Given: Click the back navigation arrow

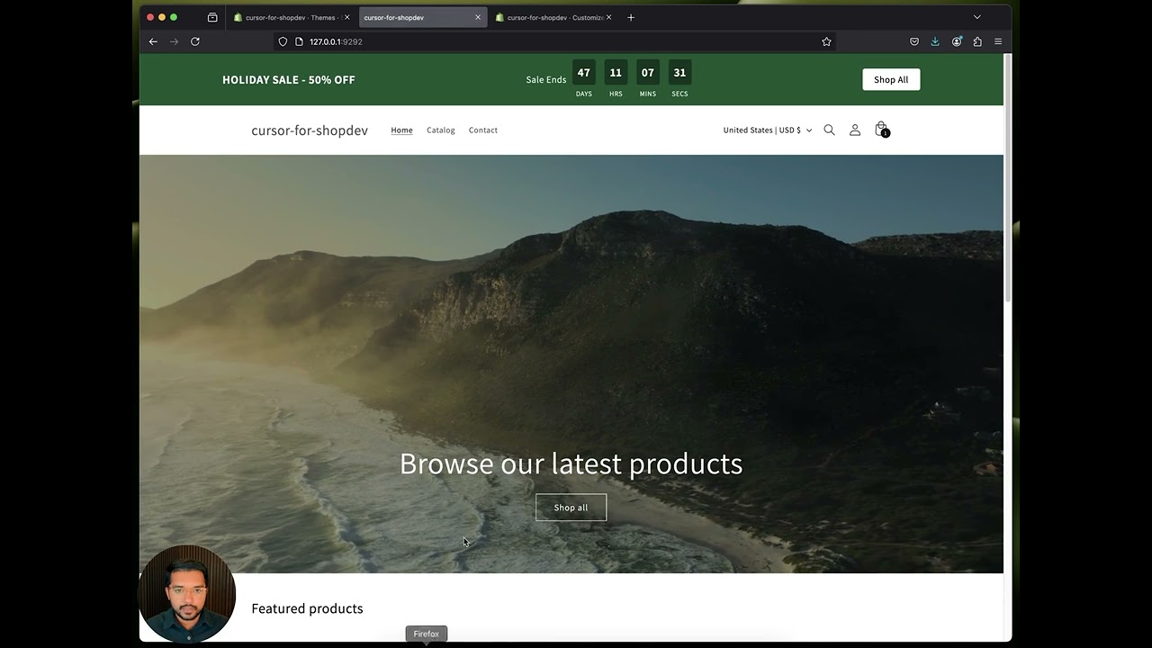Looking at the screenshot, I should (153, 41).
